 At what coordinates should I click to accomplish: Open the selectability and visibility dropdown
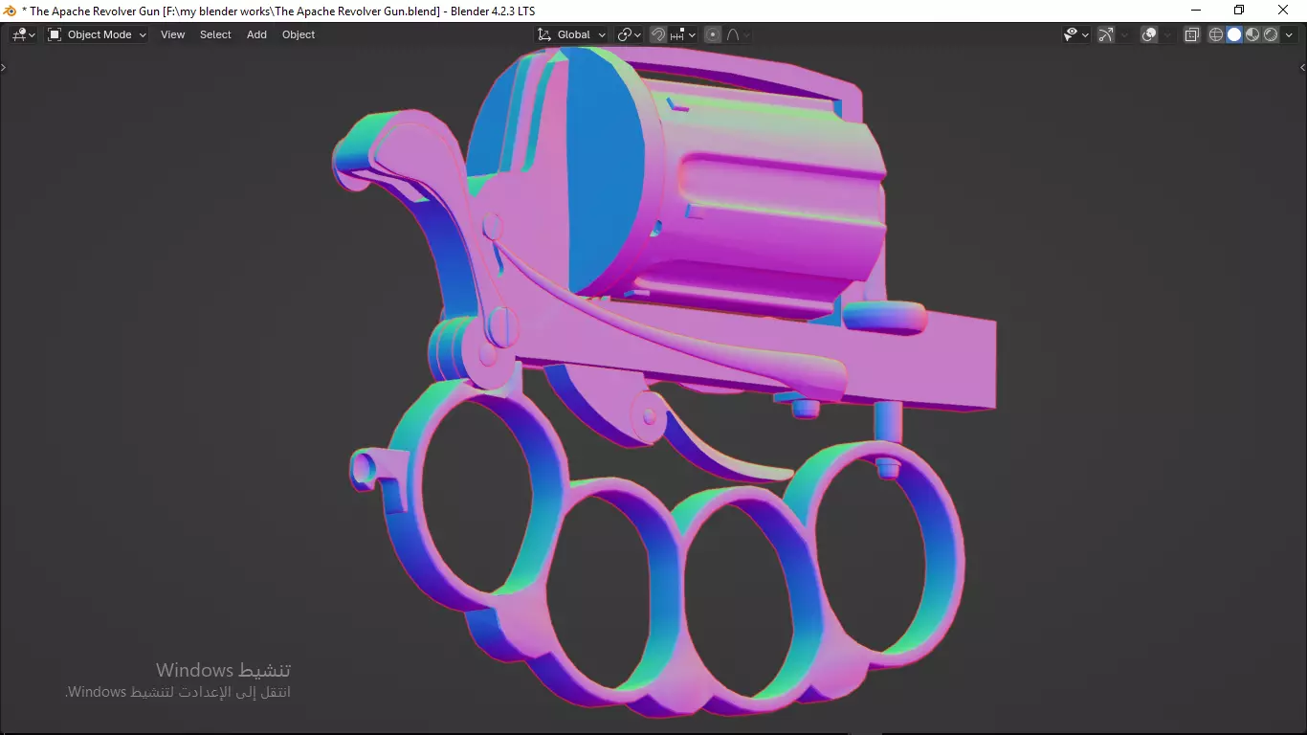pyautogui.click(x=1076, y=34)
